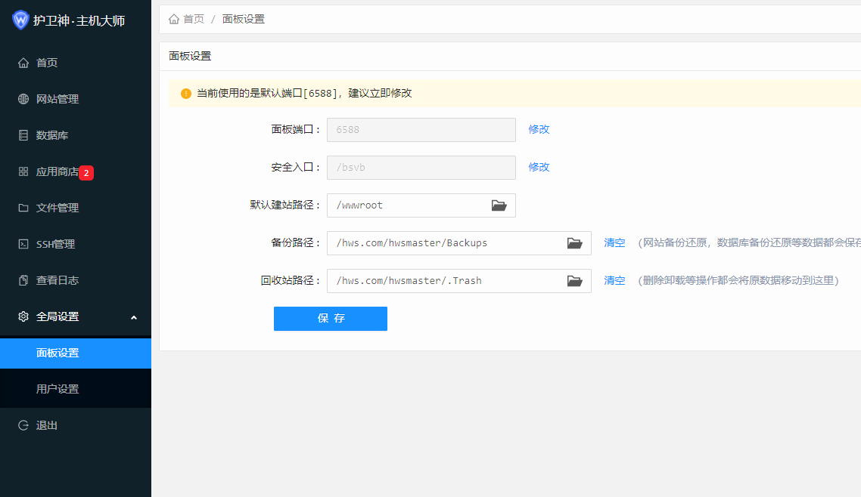Select 用户设置 submenu item
The width and height of the screenshot is (861, 497).
[x=58, y=389]
